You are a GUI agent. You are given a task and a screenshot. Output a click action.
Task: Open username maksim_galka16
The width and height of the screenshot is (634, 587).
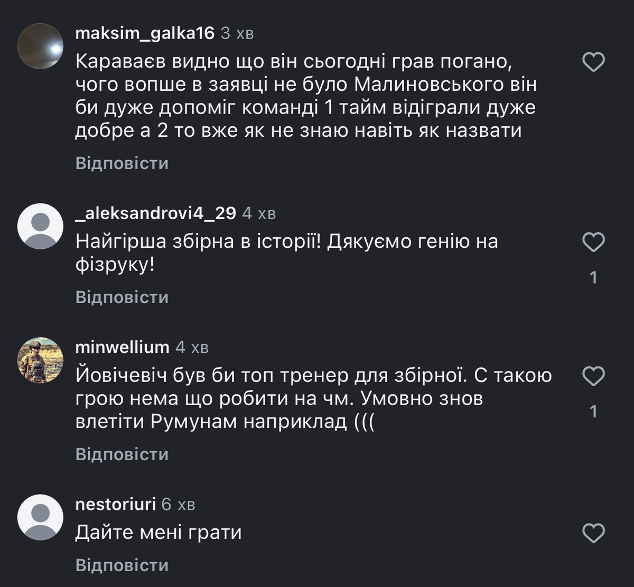pyautogui.click(x=145, y=33)
